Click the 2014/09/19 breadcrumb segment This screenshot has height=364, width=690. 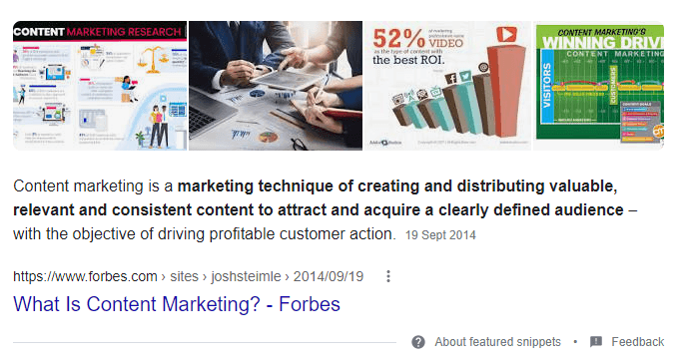(x=329, y=276)
